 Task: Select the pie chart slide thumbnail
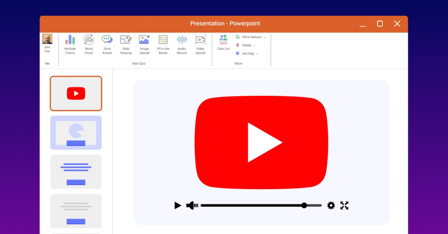point(76,133)
